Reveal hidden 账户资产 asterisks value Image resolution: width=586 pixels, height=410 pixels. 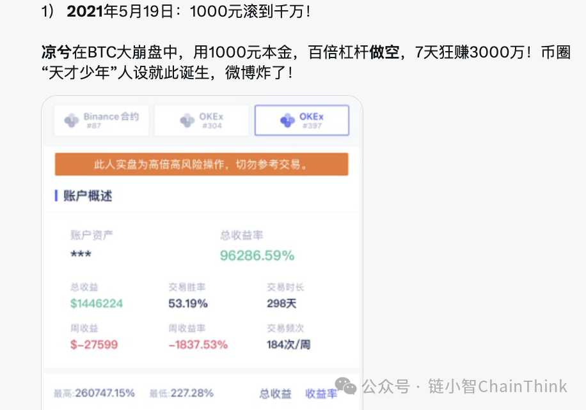tap(81, 255)
